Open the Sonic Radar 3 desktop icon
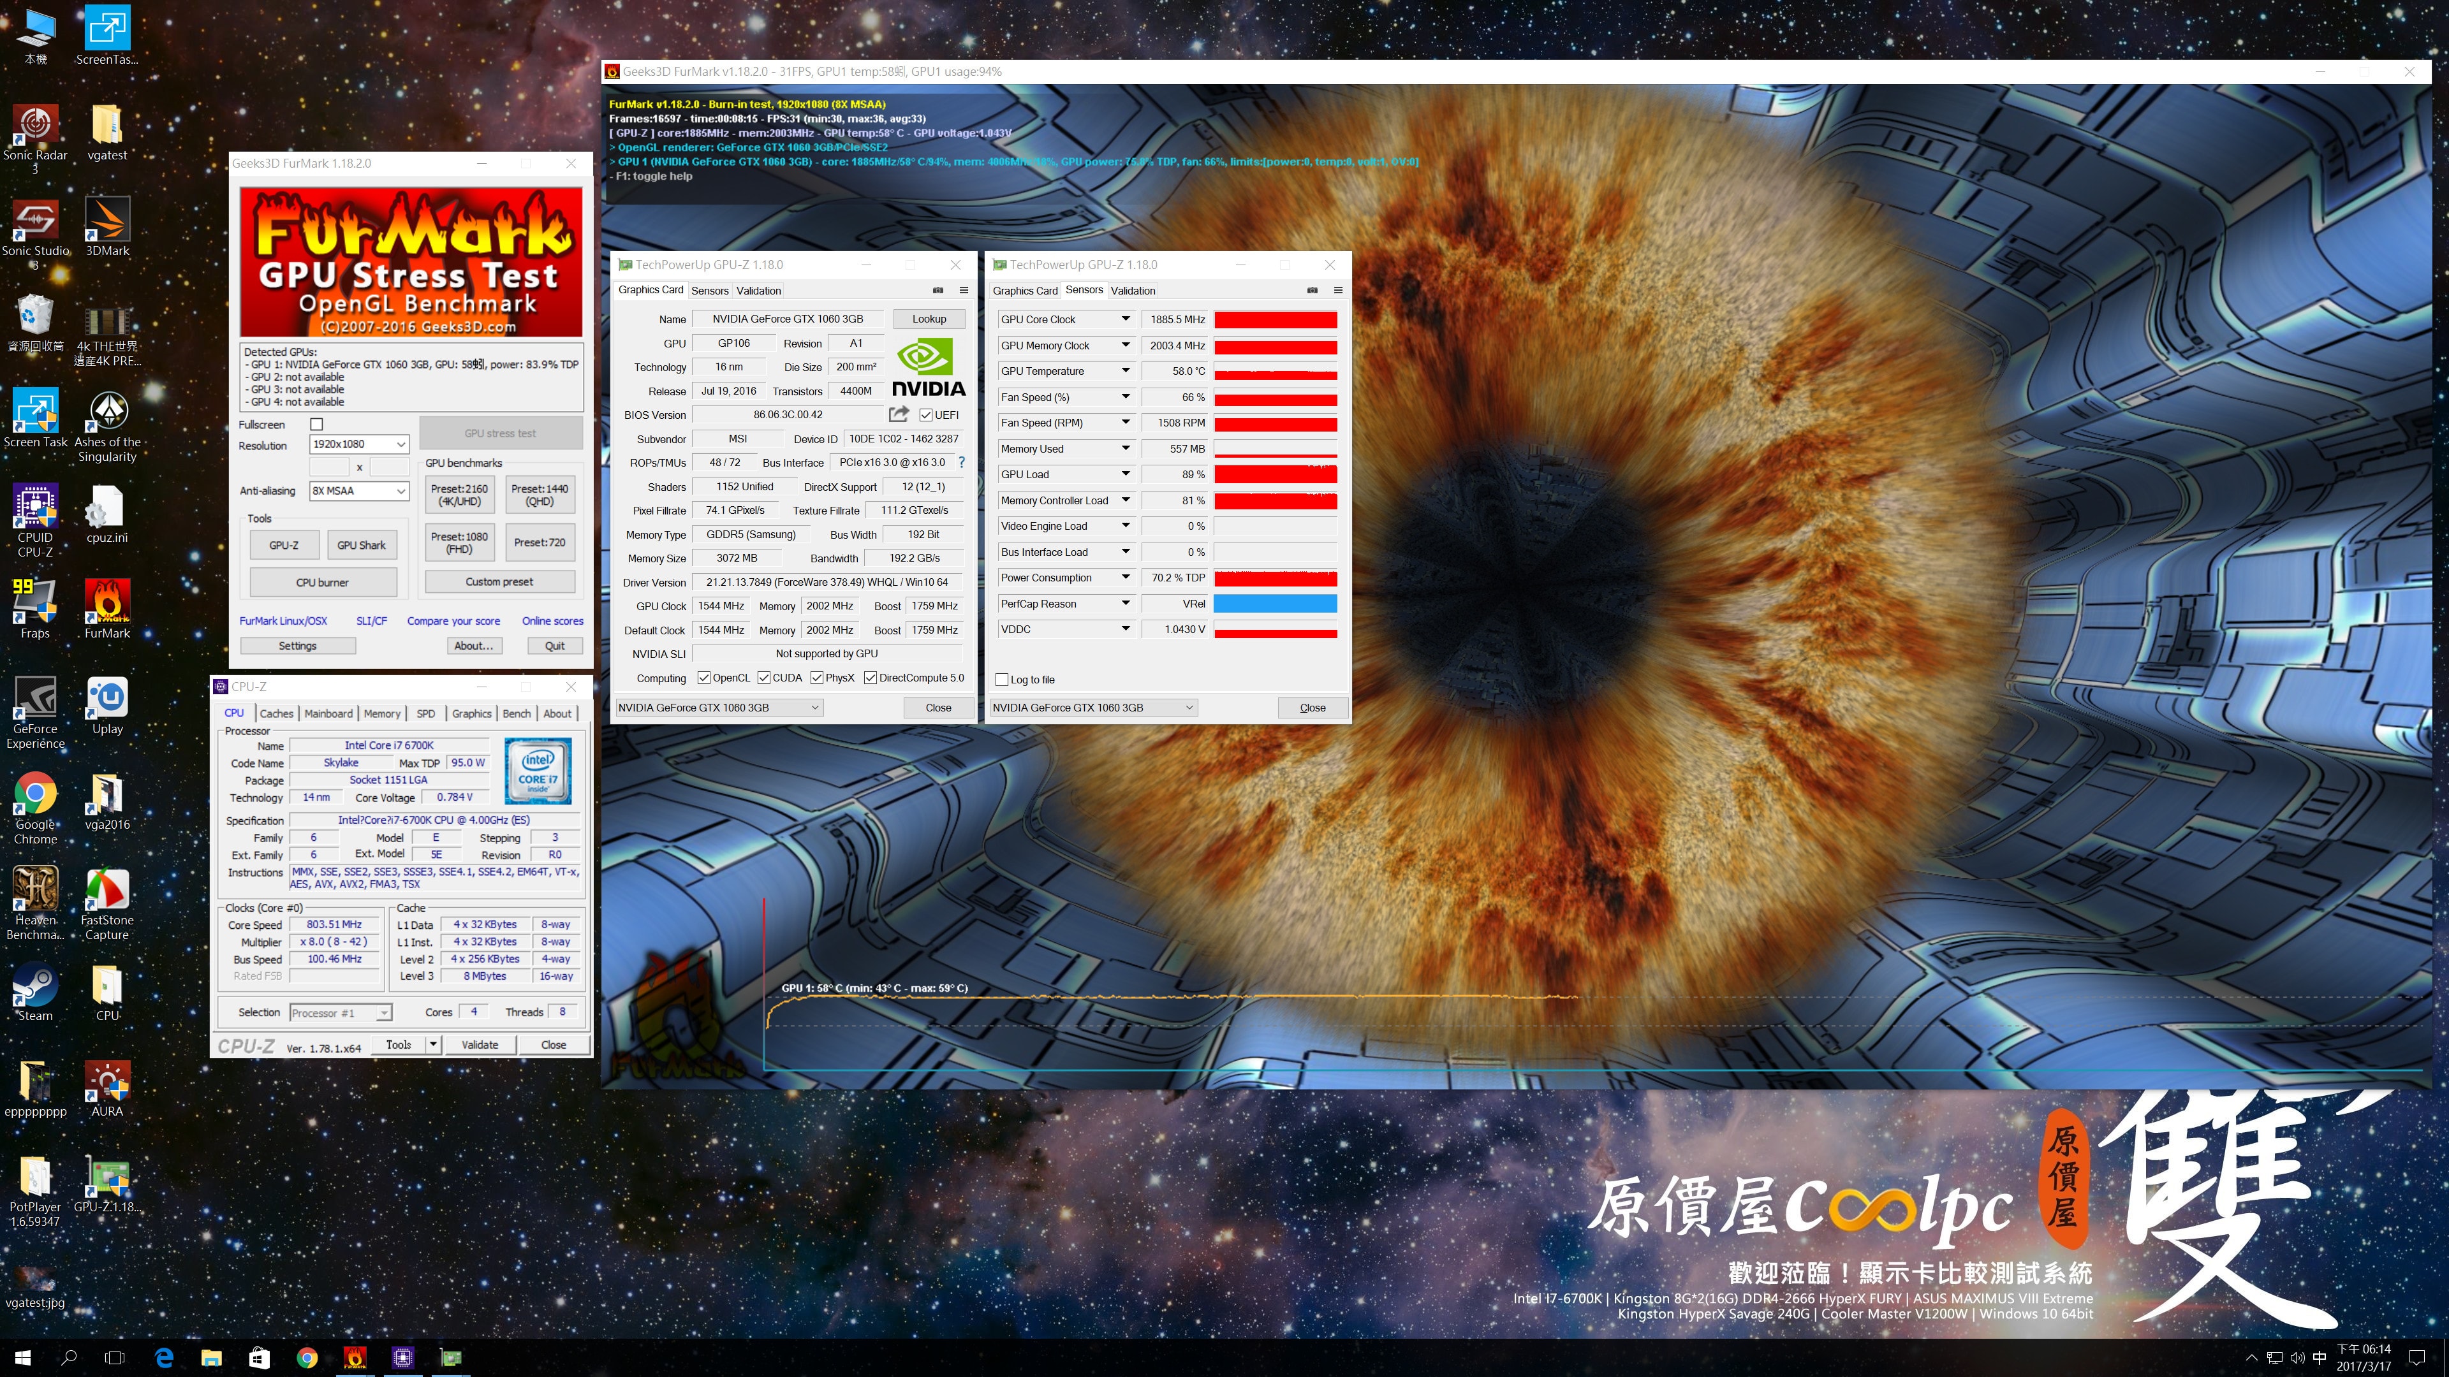2449x1377 pixels. 35,139
